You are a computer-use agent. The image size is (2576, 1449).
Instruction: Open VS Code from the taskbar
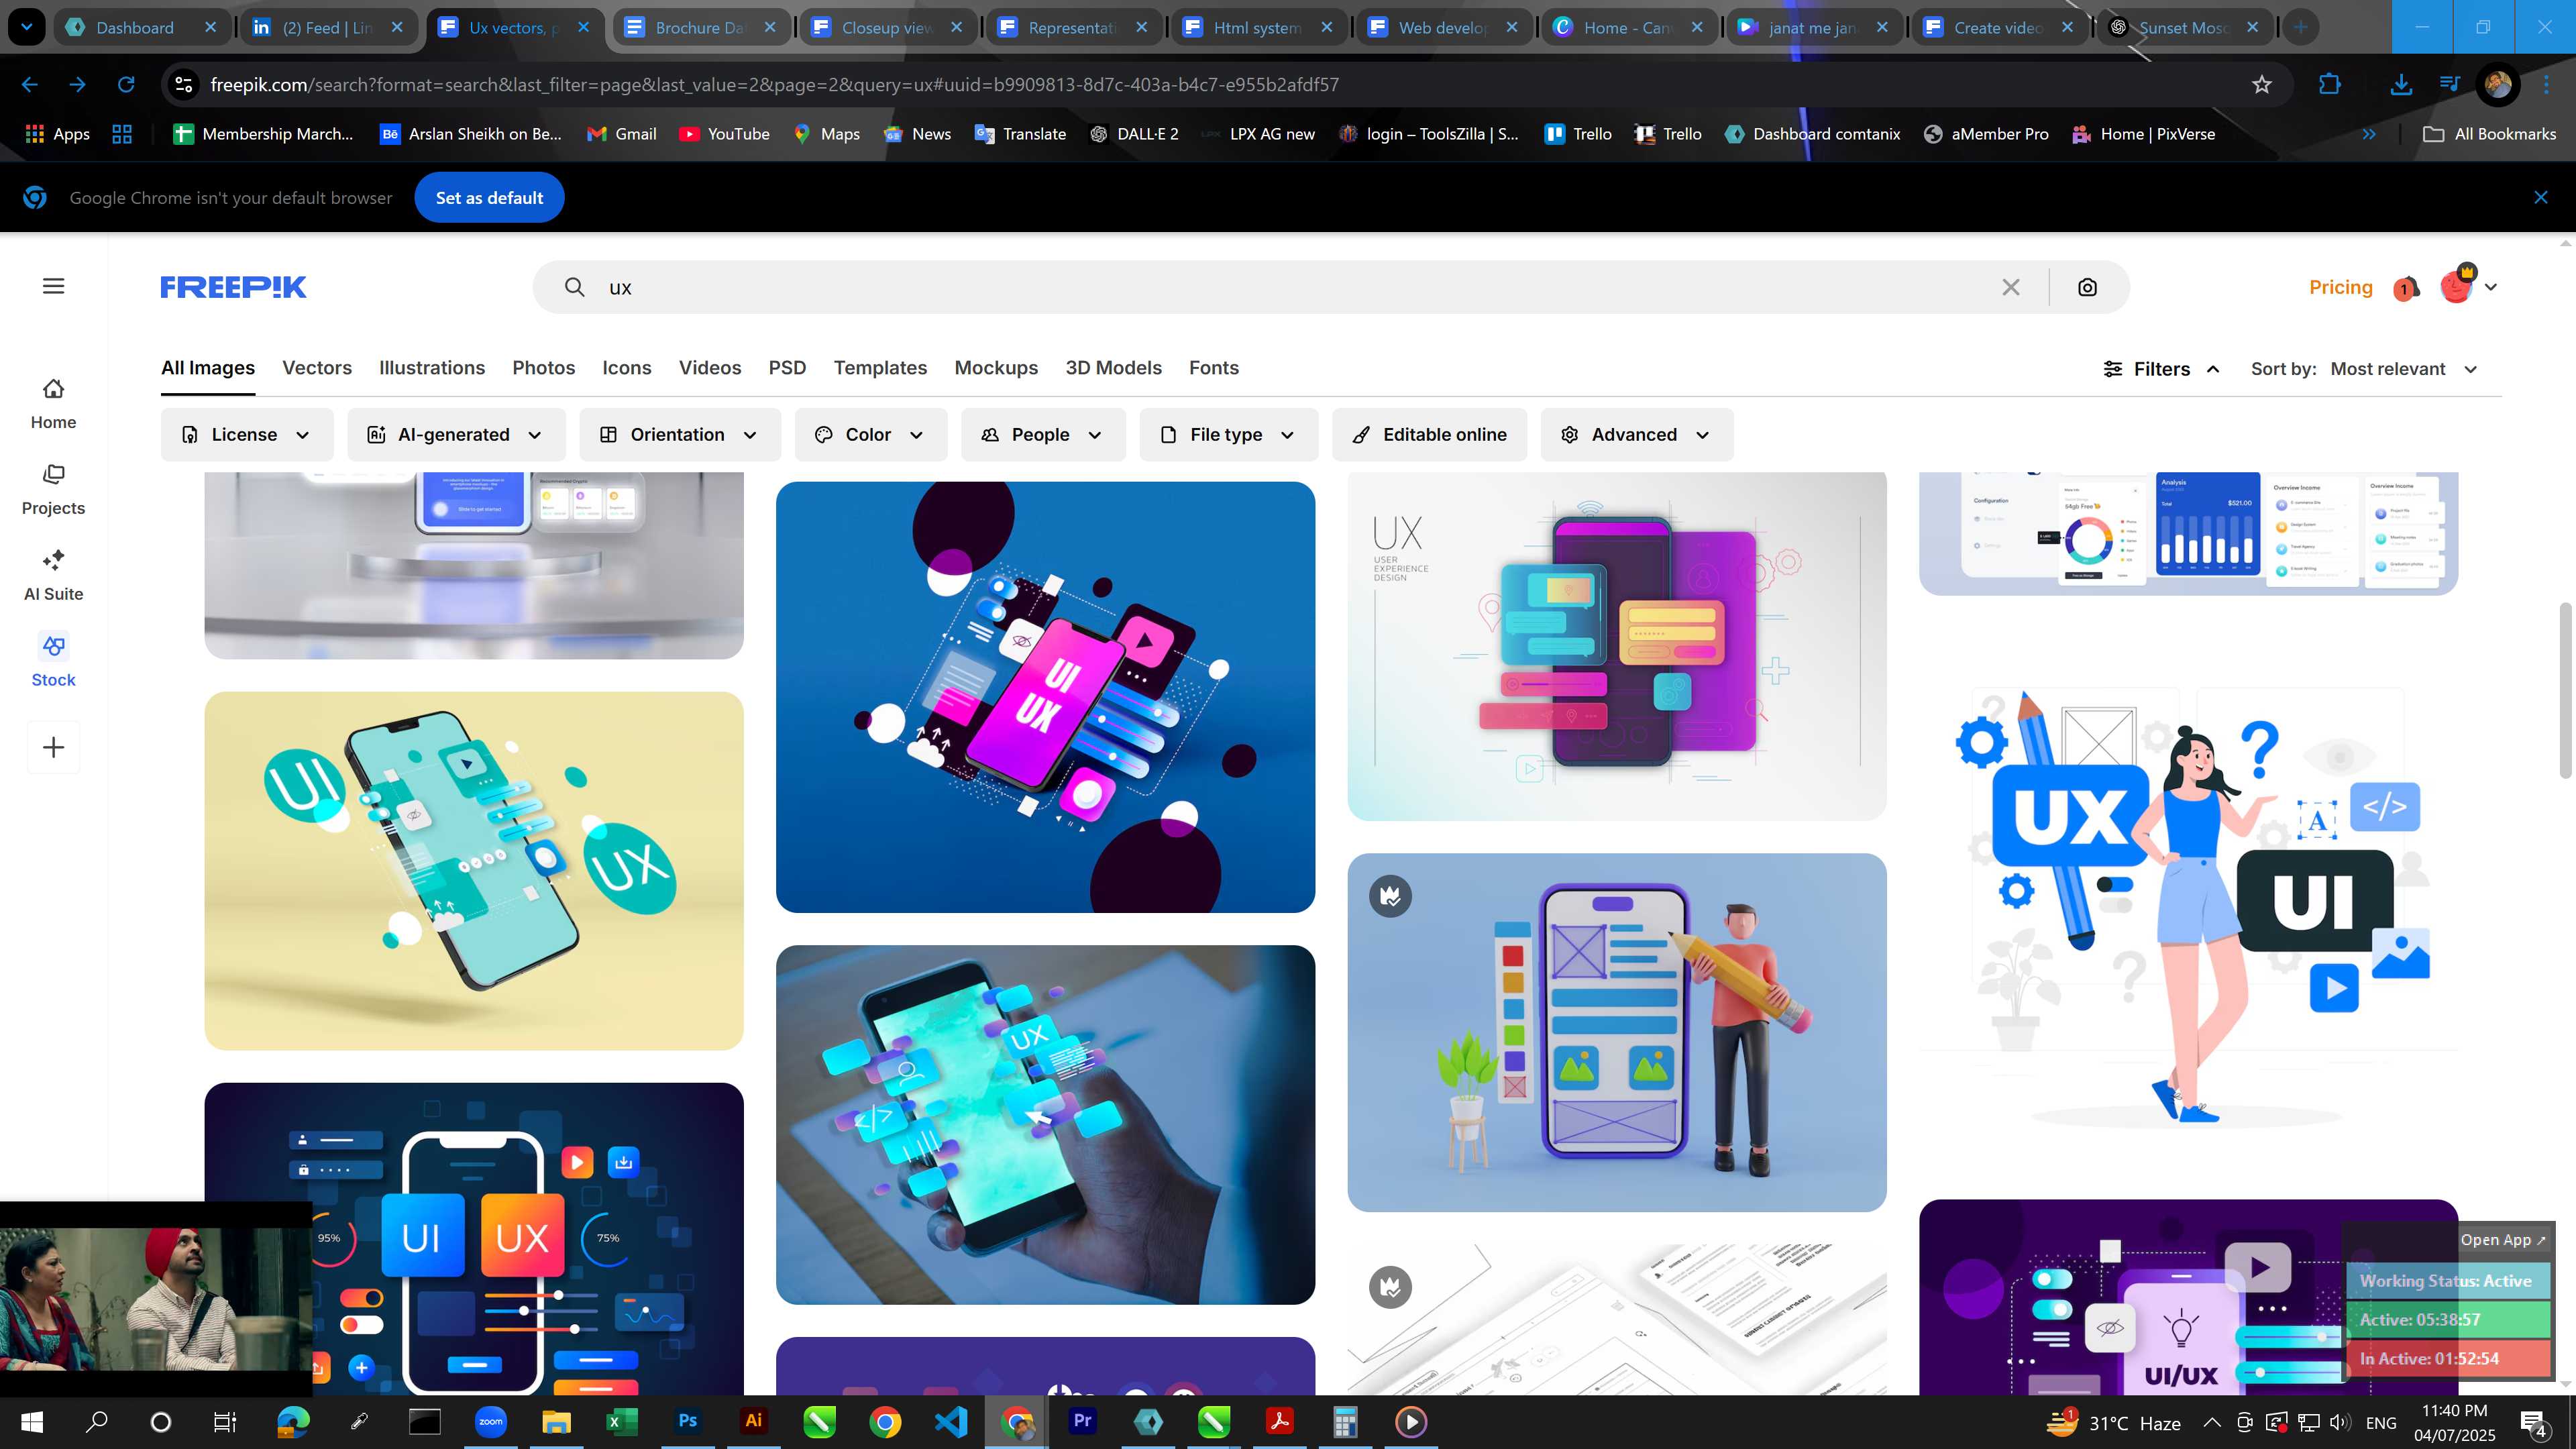coord(951,1421)
